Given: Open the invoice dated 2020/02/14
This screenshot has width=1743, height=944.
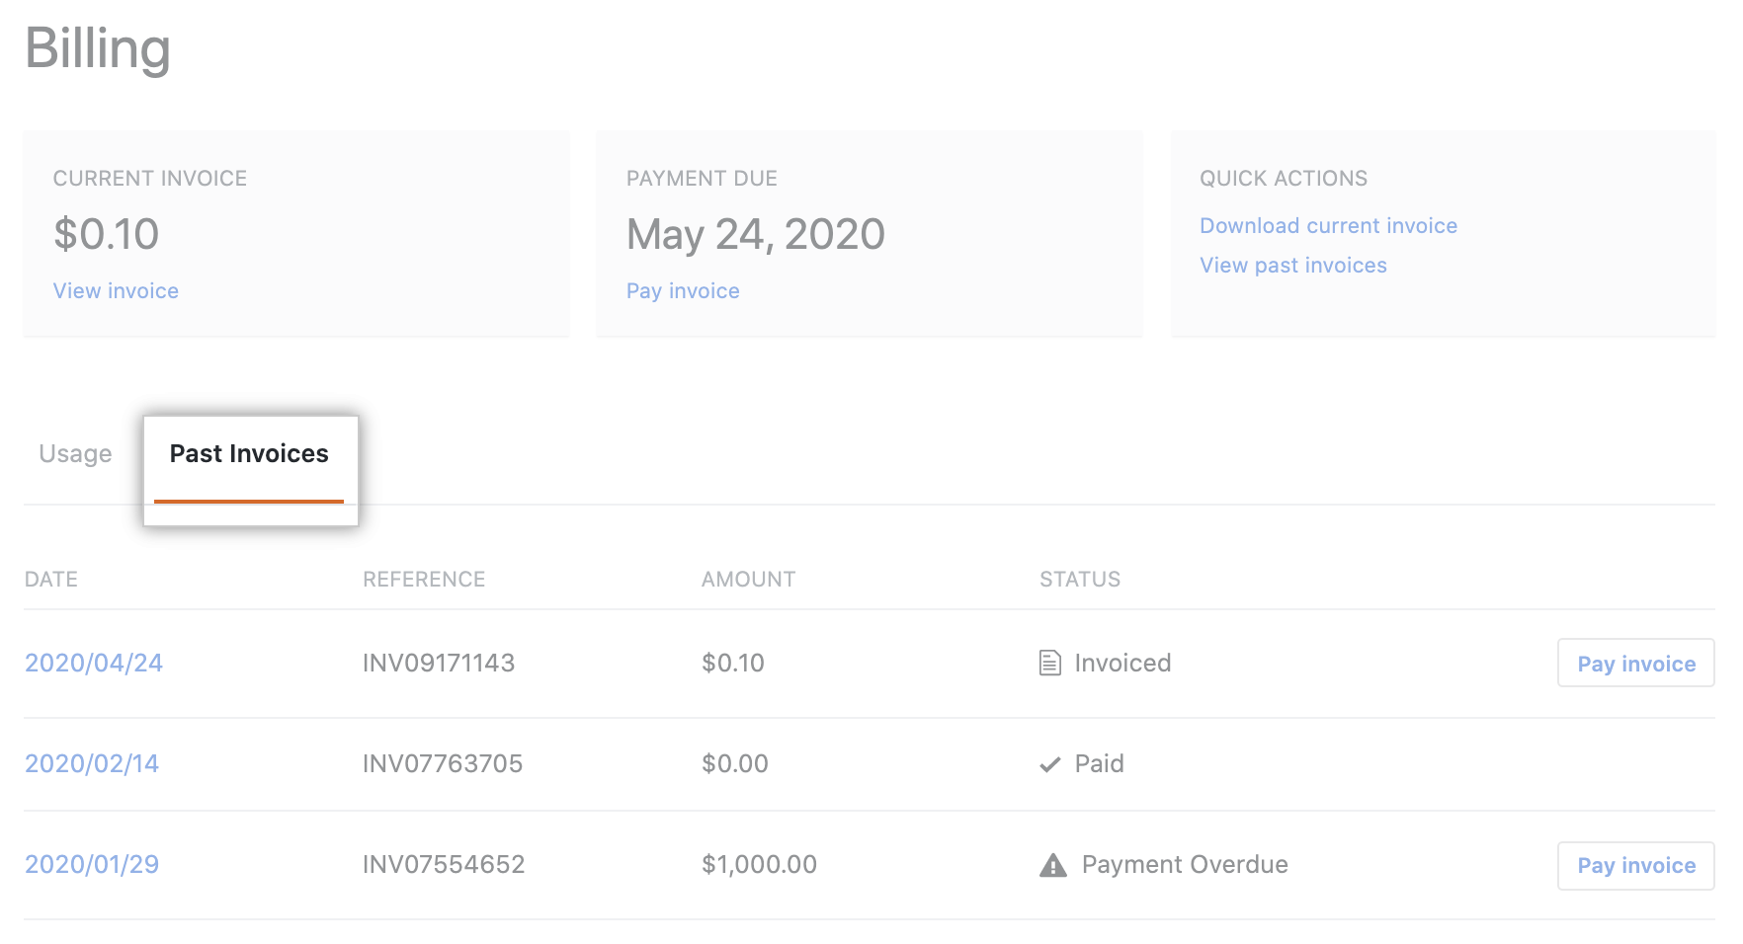Looking at the screenshot, I should 92,764.
